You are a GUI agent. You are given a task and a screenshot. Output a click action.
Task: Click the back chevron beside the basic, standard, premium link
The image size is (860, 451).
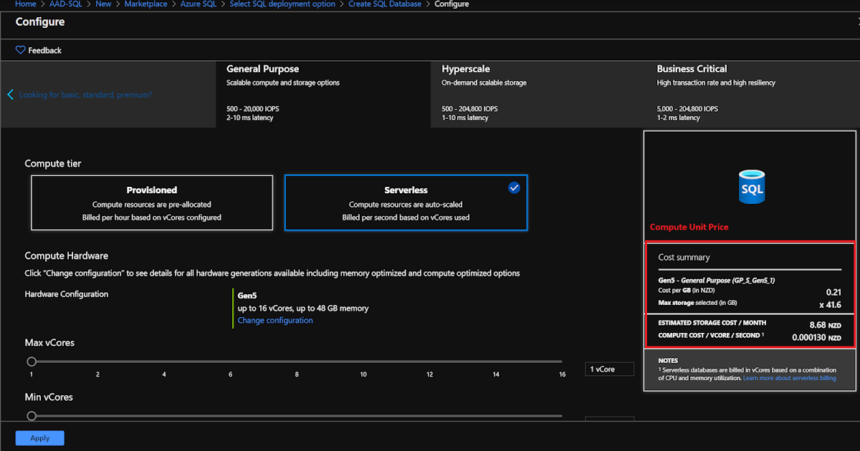(10, 94)
